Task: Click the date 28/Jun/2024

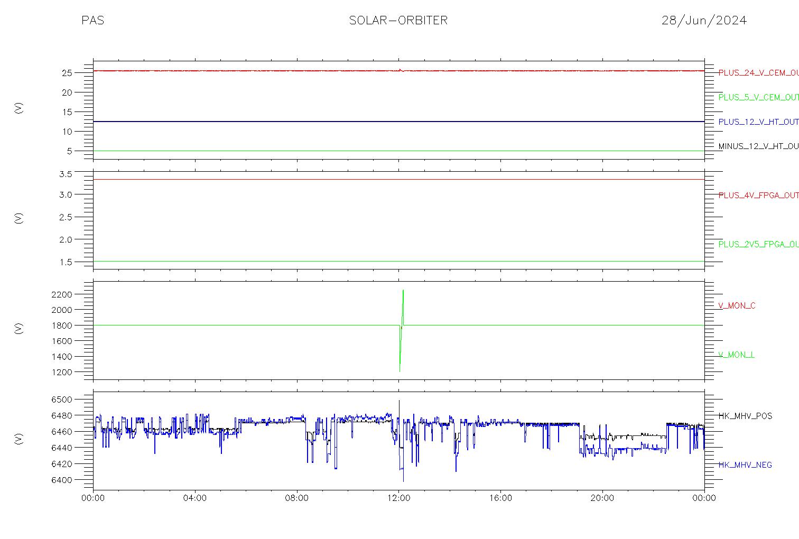Action: pyautogui.click(x=704, y=21)
